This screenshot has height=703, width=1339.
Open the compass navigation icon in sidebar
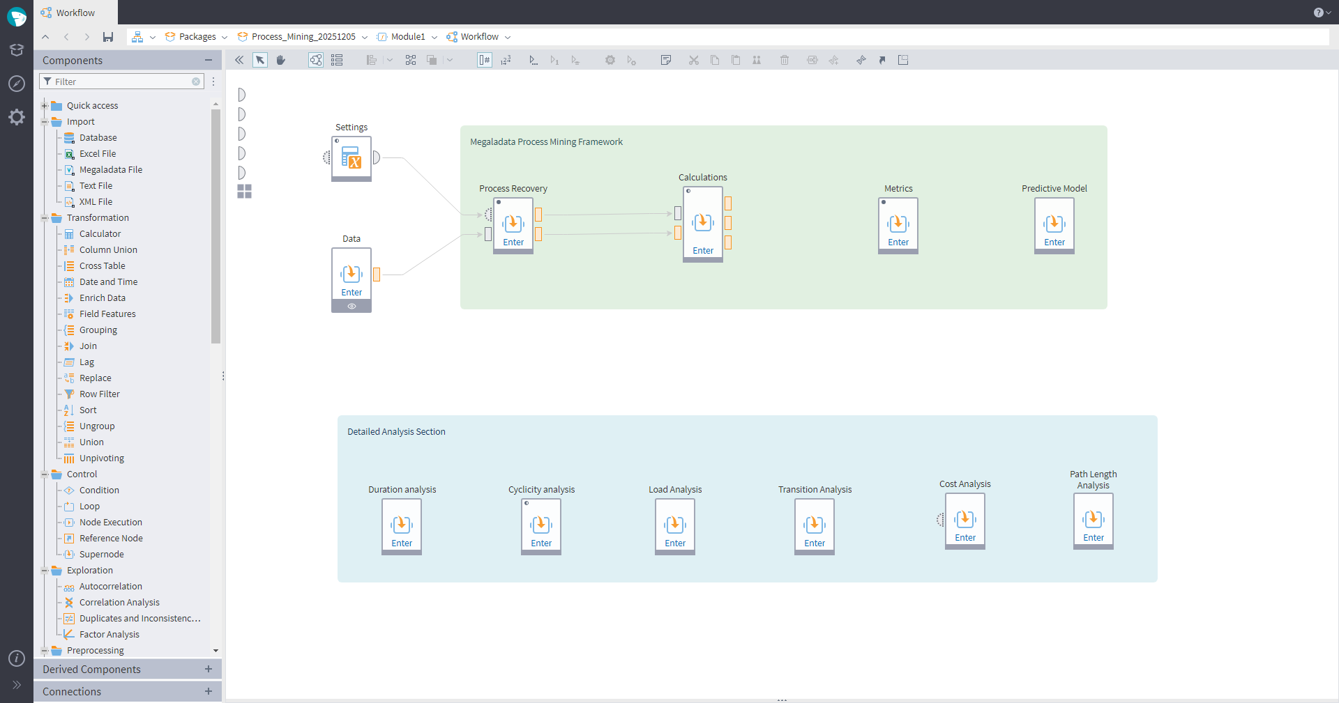click(17, 84)
